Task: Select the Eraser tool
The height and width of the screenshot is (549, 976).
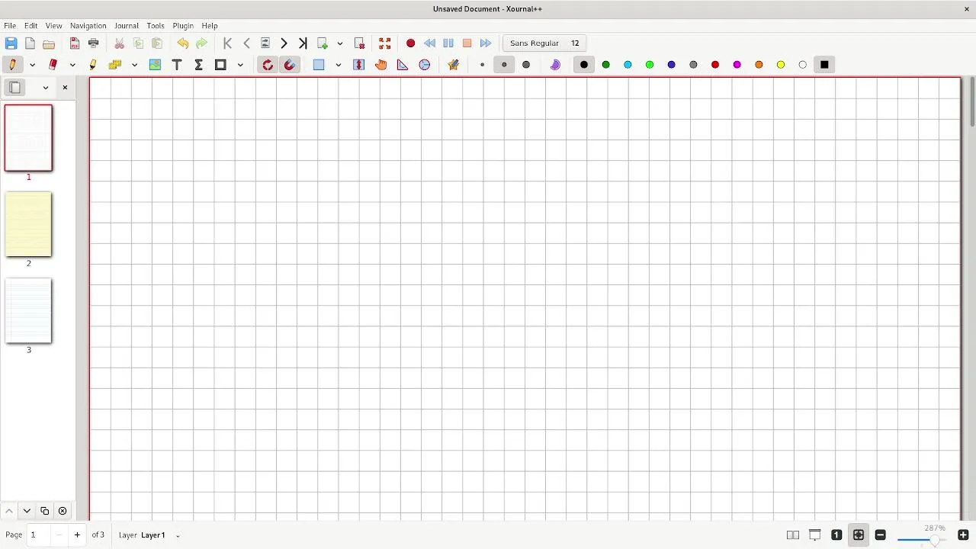Action: pos(53,65)
